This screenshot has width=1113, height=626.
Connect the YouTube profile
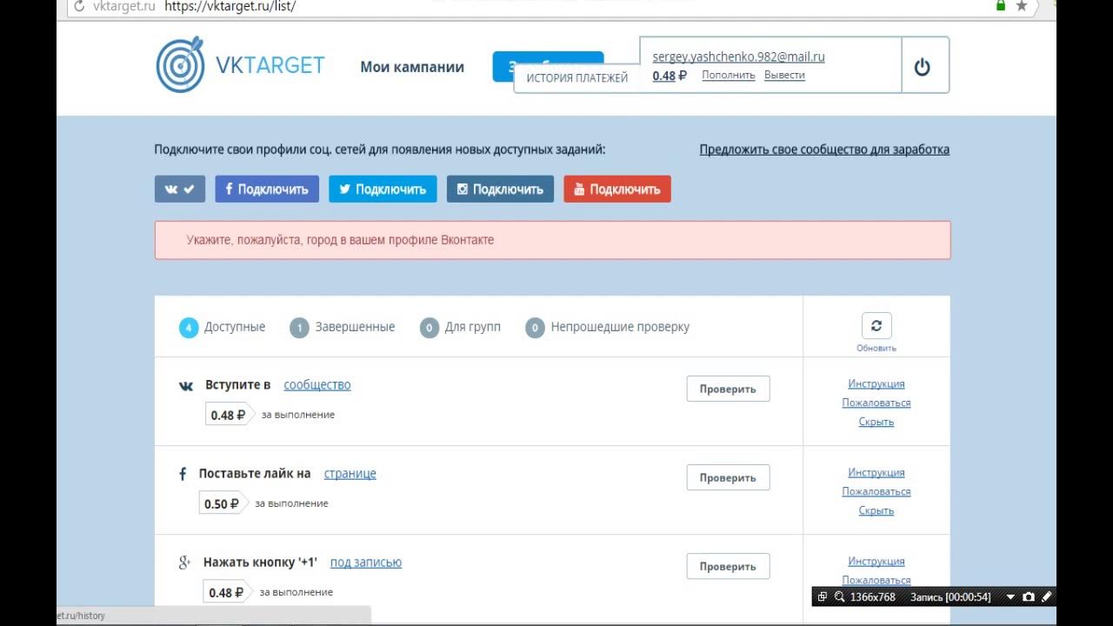click(617, 189)
